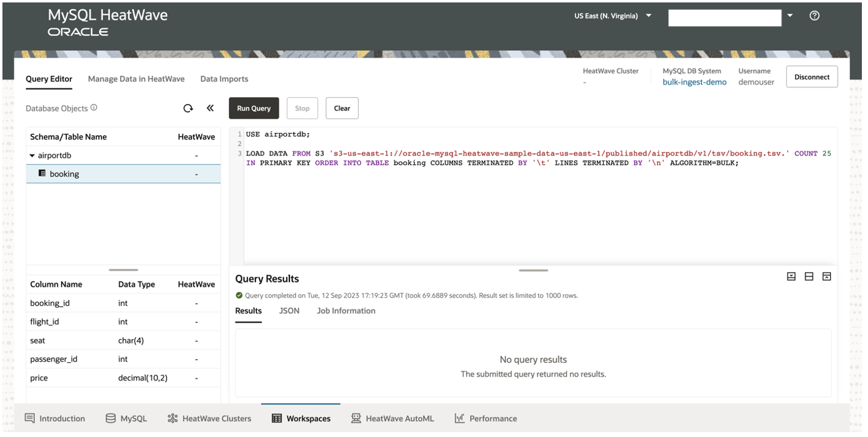
Task: Open the Manage Data in HeatWave tab
Action: [136, 78]
